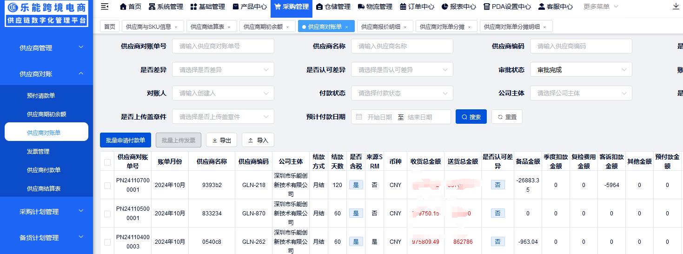Click supplier code GLN-218 cell

[254, 185]
